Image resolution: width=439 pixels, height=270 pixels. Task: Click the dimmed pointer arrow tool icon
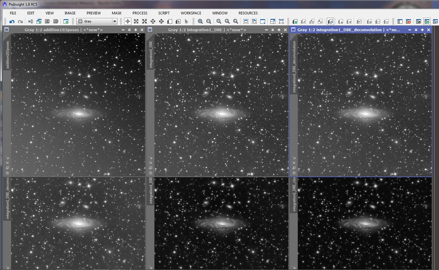187,21
